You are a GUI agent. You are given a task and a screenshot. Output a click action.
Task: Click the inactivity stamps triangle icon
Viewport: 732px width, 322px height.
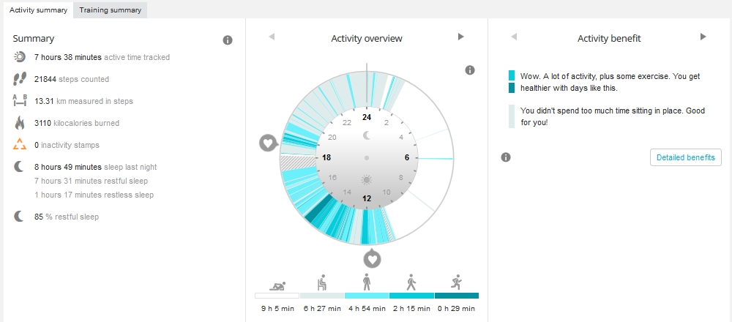tap(20, 145)
